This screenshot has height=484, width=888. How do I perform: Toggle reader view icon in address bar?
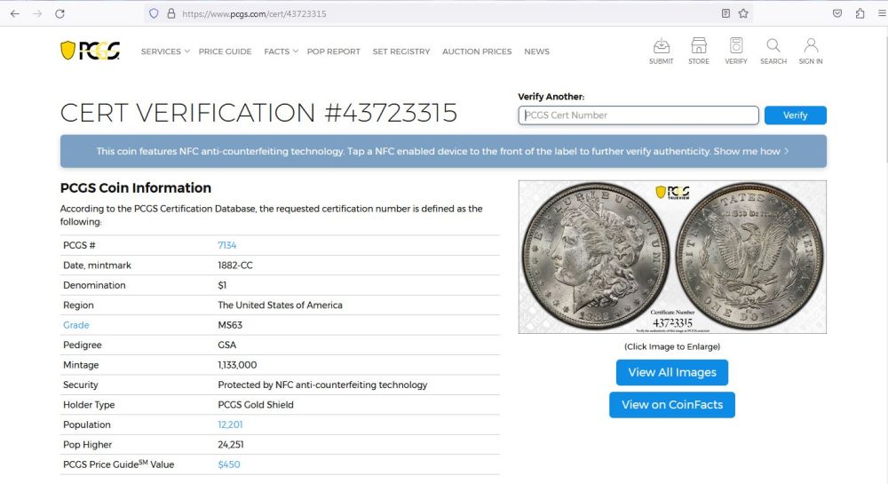pos(725,13)
